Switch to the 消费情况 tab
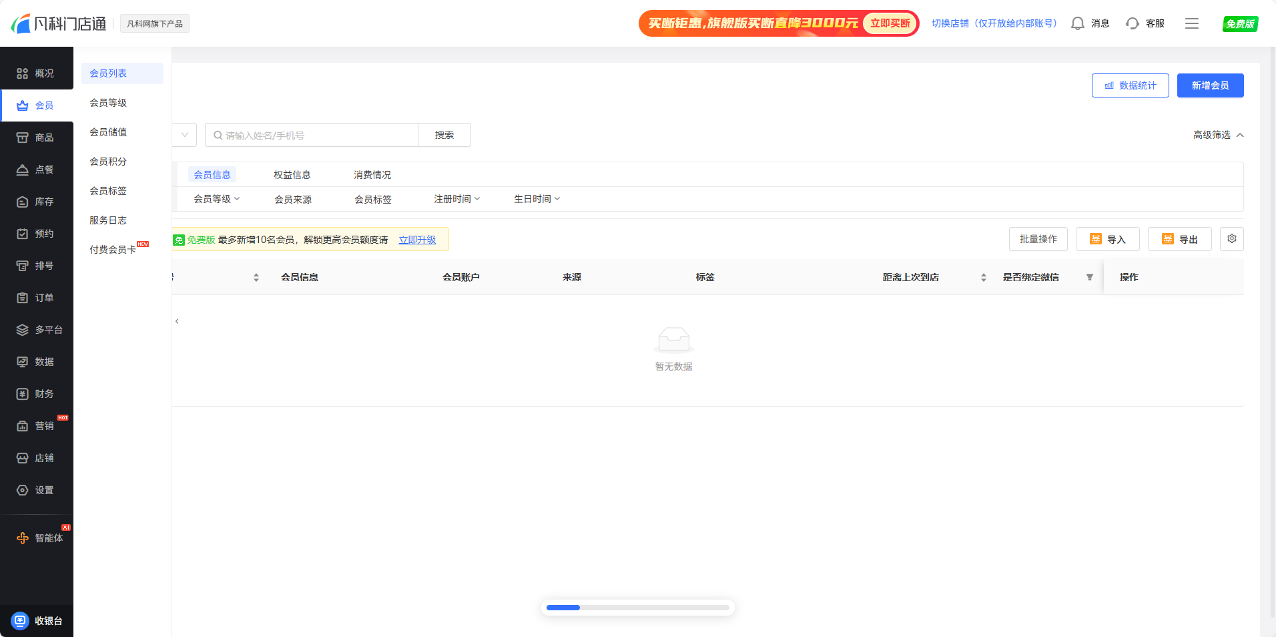Screen dimensions: 1276x637 (x=372, y=174)
